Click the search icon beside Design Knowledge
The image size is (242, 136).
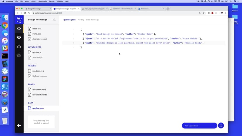pos(54,20)
